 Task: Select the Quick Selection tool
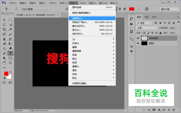(10, 24)
